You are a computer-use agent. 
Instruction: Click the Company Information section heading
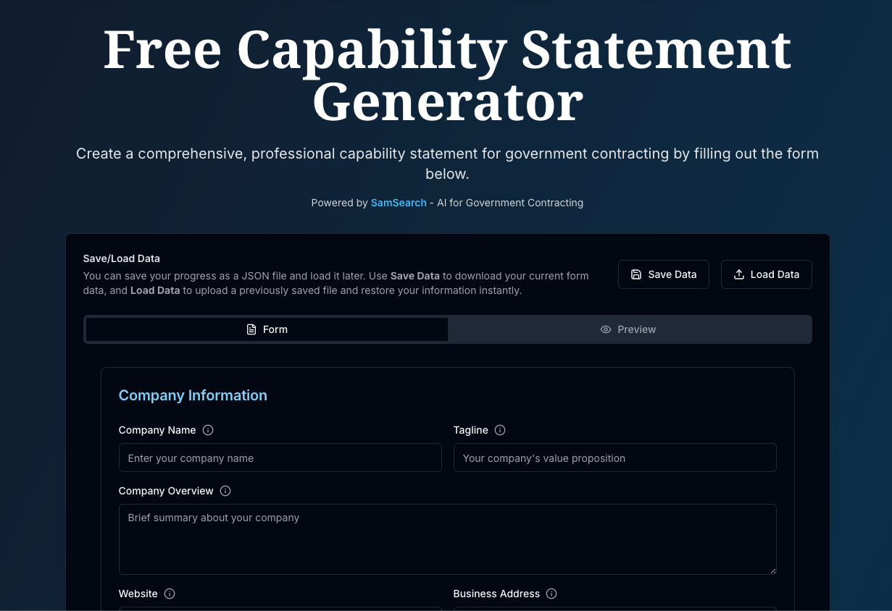tap(193, 395)
